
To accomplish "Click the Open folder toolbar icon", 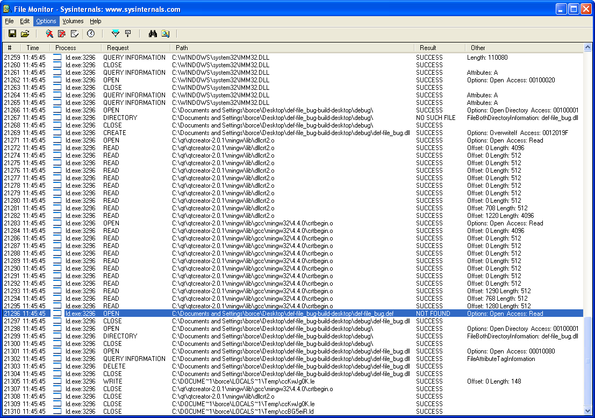I will (25, 34).
